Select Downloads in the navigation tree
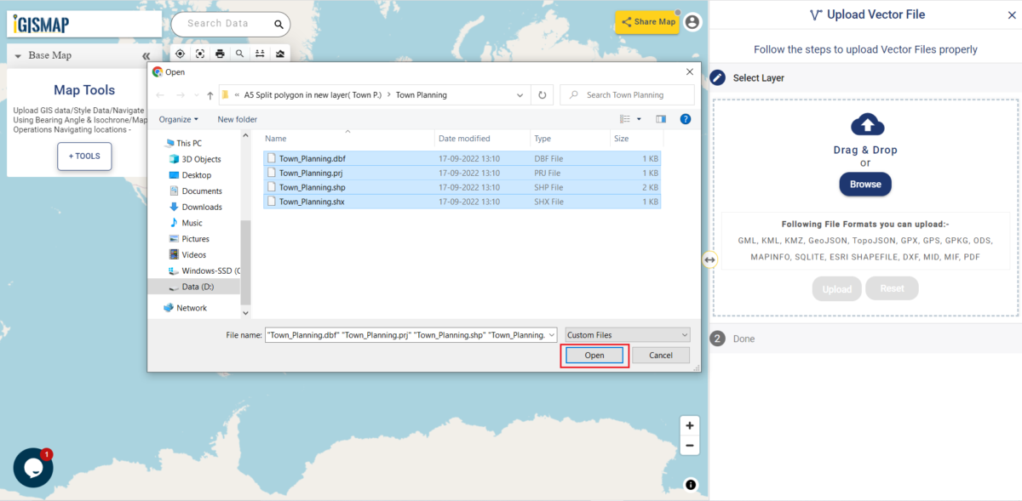 point(202,207)
